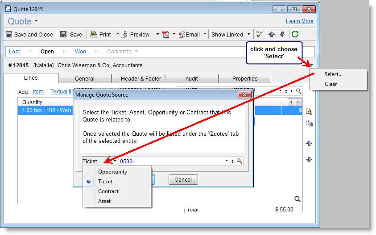Select Opportunity from the source type list
Image resolution: width=376 pixels, height=235 pixels.
point(112,172)
